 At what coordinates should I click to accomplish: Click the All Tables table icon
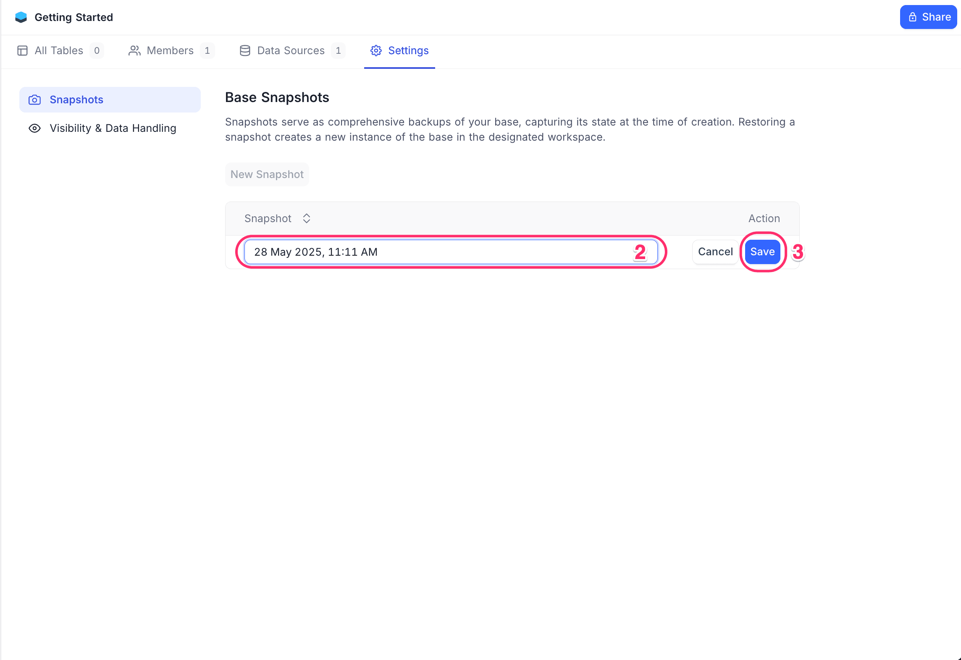coord(22,51)
